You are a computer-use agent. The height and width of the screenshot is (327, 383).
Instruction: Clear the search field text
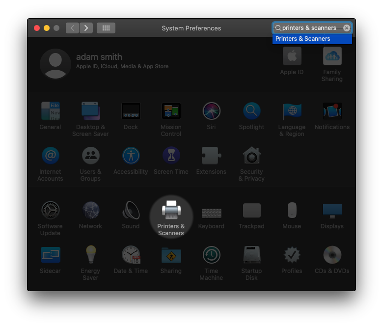[347, 28]
